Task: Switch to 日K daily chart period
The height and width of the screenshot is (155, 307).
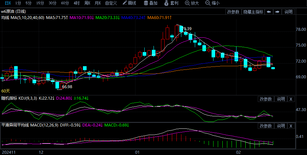Action: click(x=8, y=3)
